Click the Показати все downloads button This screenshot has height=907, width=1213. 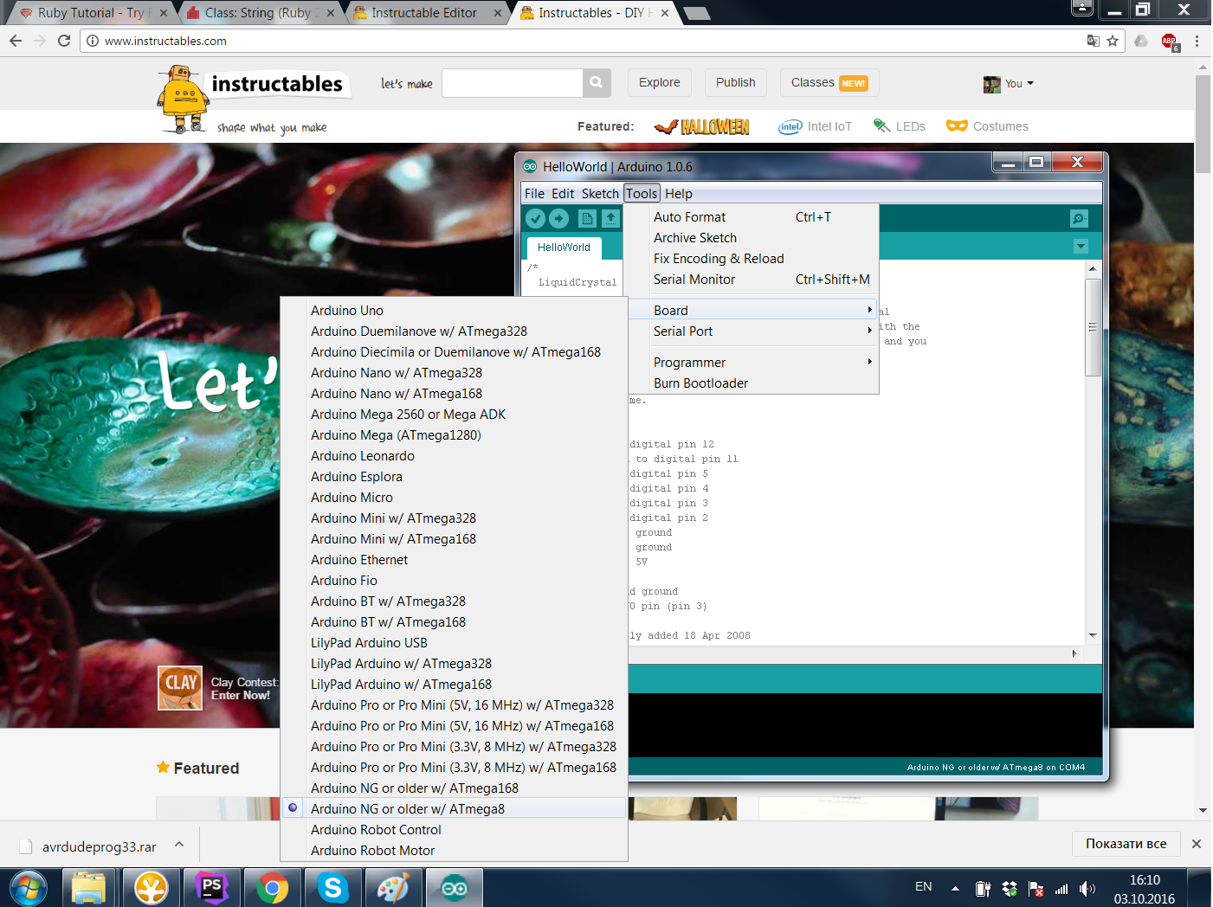[1126, 843]
